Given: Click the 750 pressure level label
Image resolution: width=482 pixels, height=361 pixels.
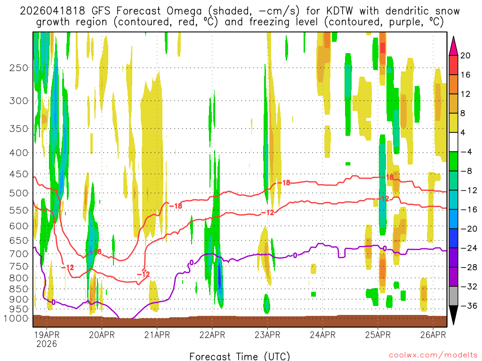Looking at the screenshot, I should point(19,266).
